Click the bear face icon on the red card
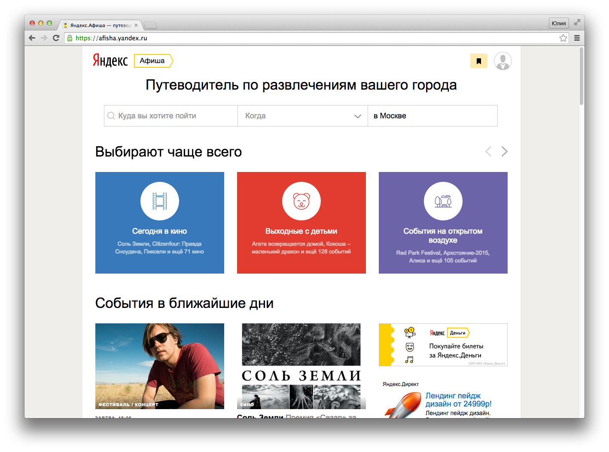Viewport: 609px width, 452px height. click(301, 201)
